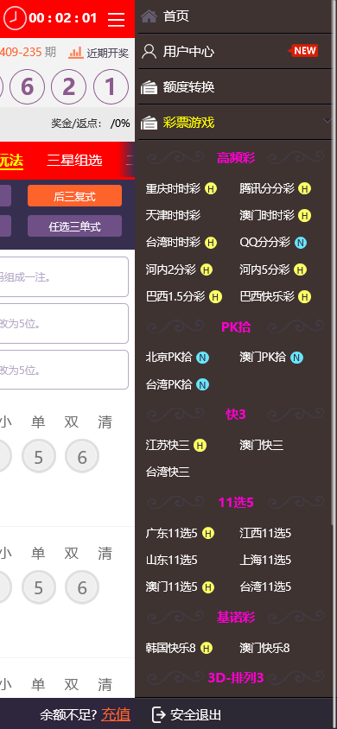Click the icon beside 额度转换
Screen dimensions: 337x729
click(149, 87)
